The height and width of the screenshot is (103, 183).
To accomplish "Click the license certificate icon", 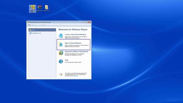I will 61,74.
